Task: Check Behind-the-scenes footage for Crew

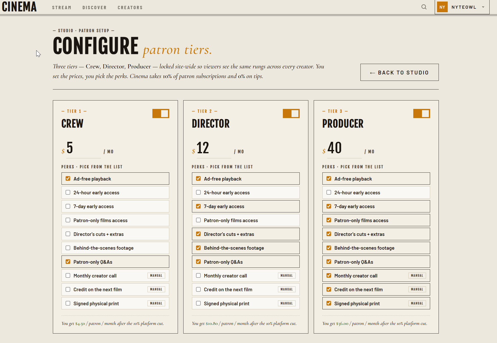Action: [68, 248]
